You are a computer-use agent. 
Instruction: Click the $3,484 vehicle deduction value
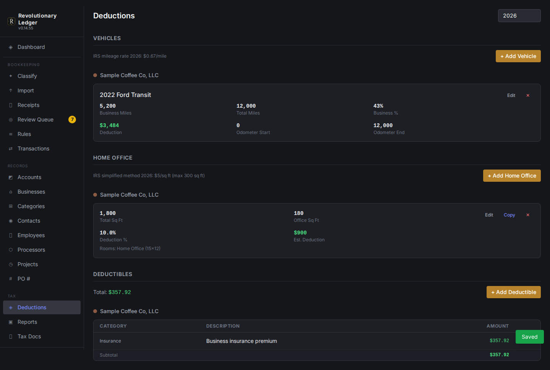[x=109, y=125]
